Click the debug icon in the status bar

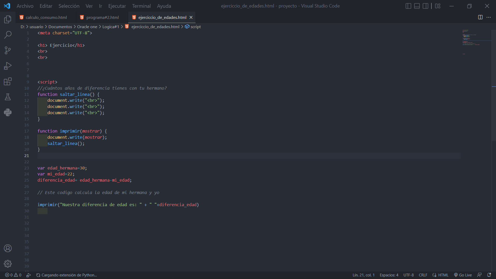28,275
